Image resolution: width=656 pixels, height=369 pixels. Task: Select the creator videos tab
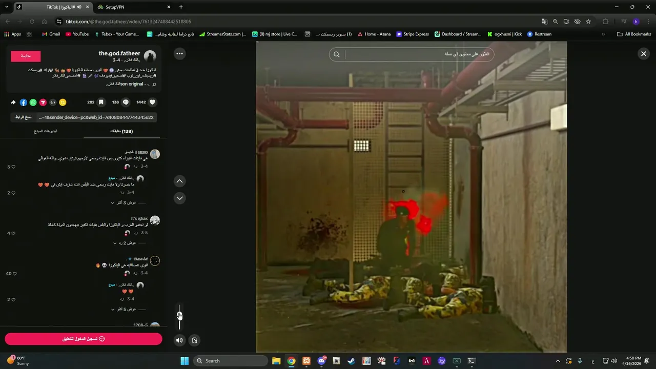(46, 131)
